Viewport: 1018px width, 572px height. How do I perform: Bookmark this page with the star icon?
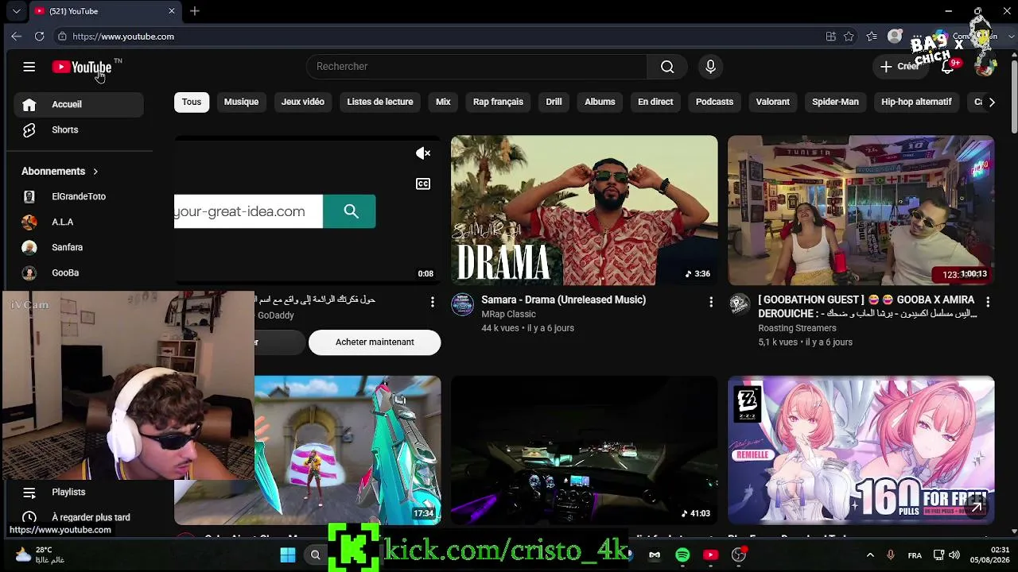coord(849,37)
